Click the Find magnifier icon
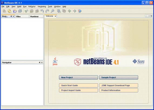Screen dimensions: 154x110 click(52, 11)
